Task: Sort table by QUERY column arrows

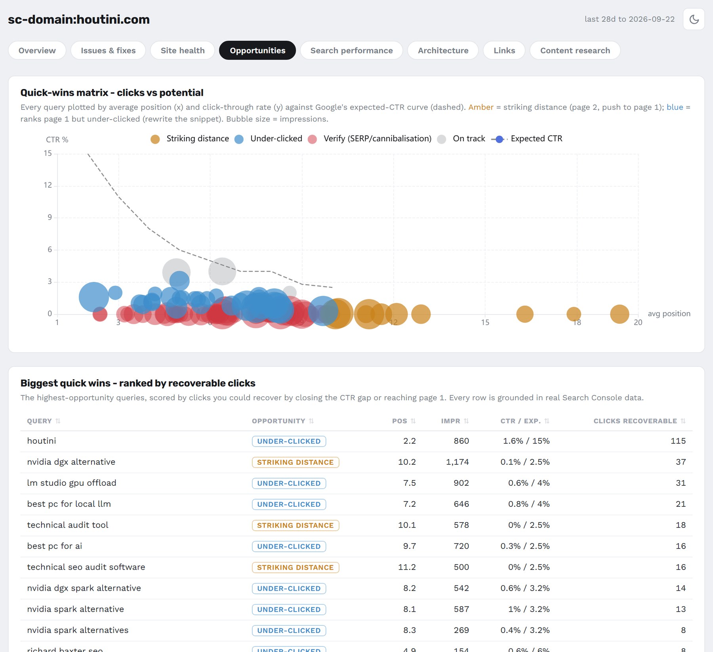Action: pyautogui.click(x=58, y=421)
